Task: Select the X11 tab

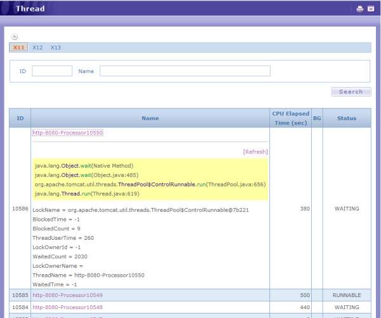Action: pos(18,48)
